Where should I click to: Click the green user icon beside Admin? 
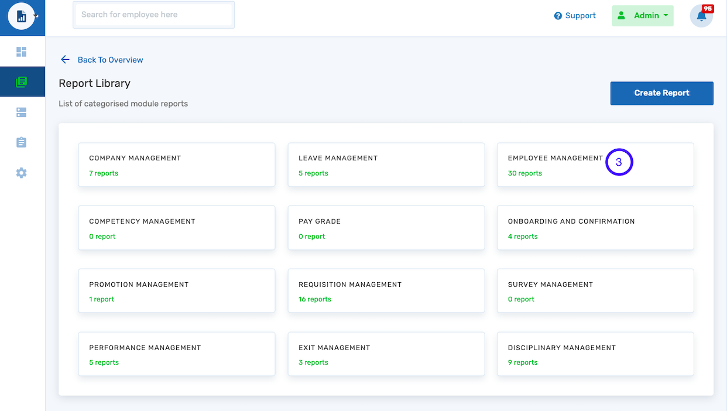pos(622,15)
